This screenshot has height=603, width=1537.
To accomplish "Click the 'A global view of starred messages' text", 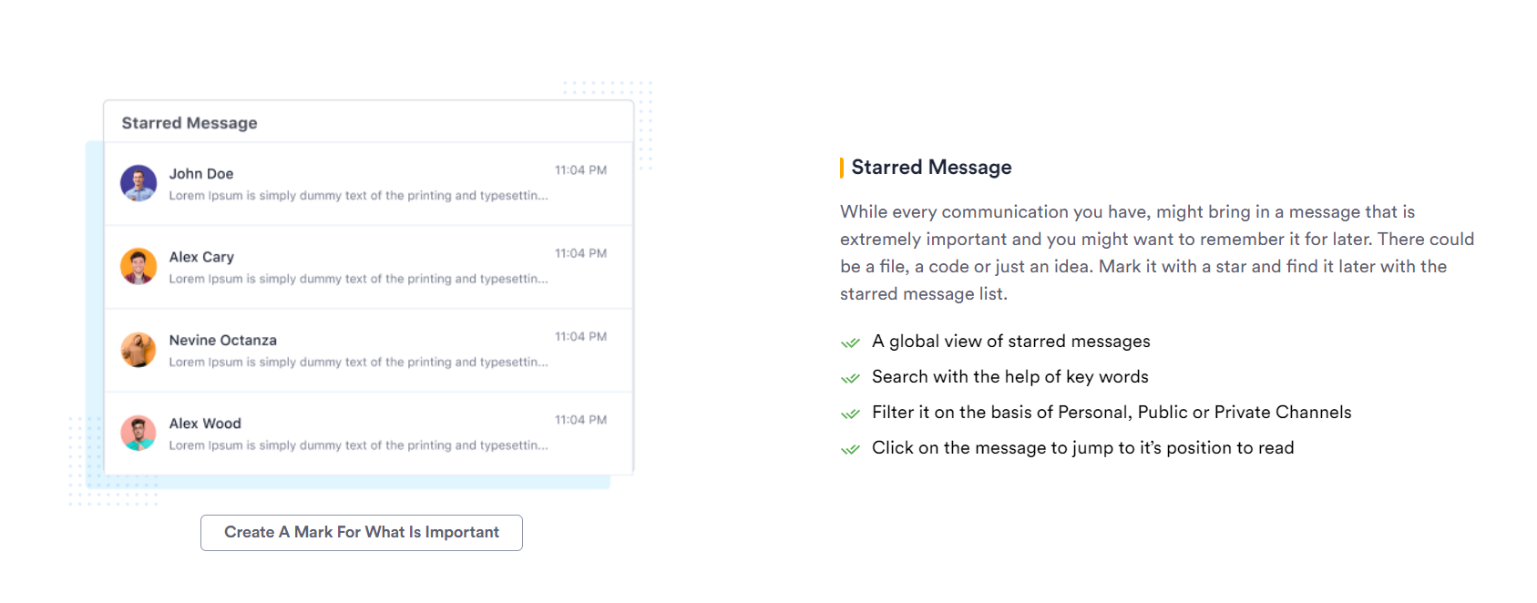I will pyautogui.click(x=1010, y=342).
